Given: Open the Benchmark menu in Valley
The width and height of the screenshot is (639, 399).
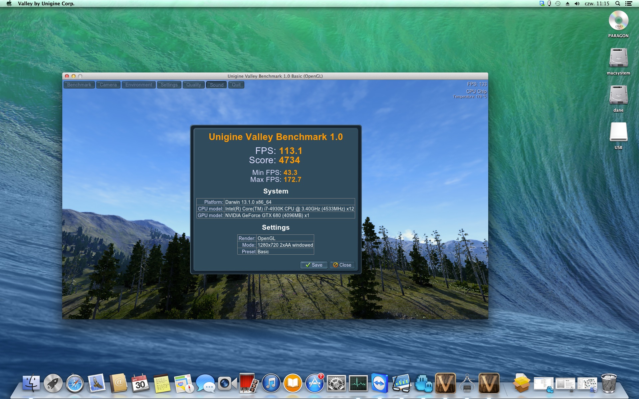Looking at the screenshot, I should [x=79, y=85].
